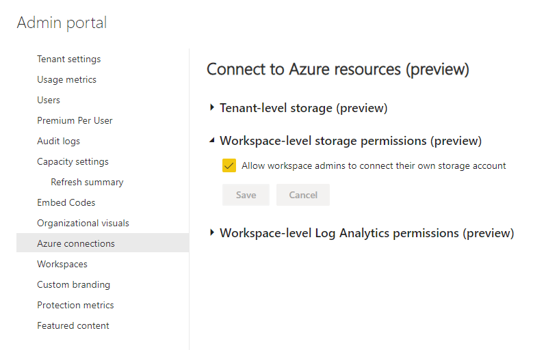Collapse Workspace-level storage permissions section
This screenshot has width=546, height=350.
tap(213, 142)
